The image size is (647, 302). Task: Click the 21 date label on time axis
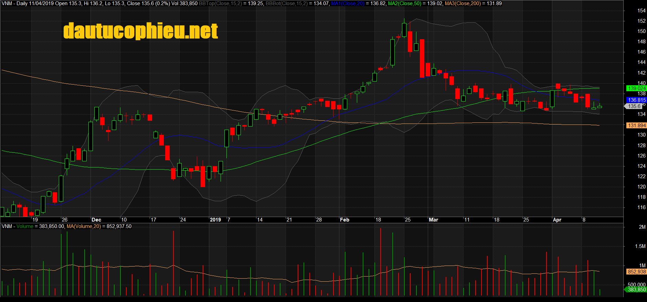click(x=289, y=220)
